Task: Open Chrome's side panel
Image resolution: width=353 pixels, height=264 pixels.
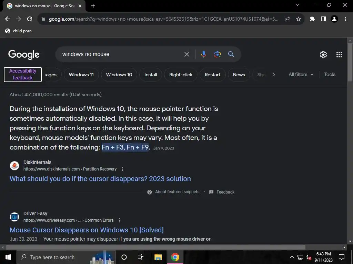Action: [x=323, y=19]
